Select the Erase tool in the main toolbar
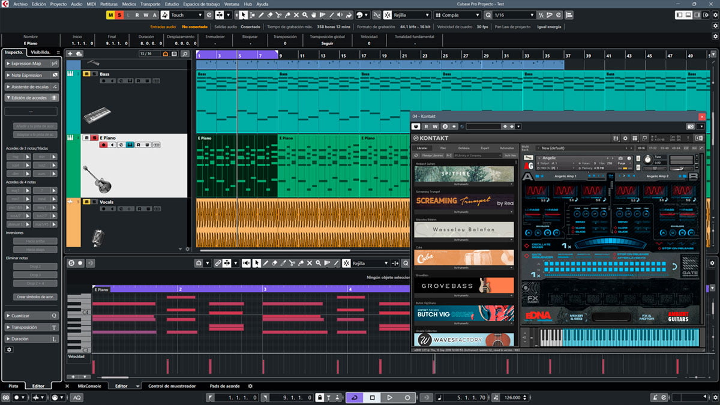720x405 pixels. tap(269, 14)
